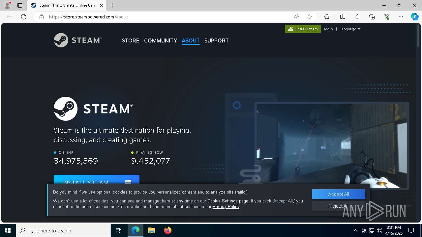Screen dimensions: 422x237
Task: Open the tab actions menu icon
Action: coord(20,5)
